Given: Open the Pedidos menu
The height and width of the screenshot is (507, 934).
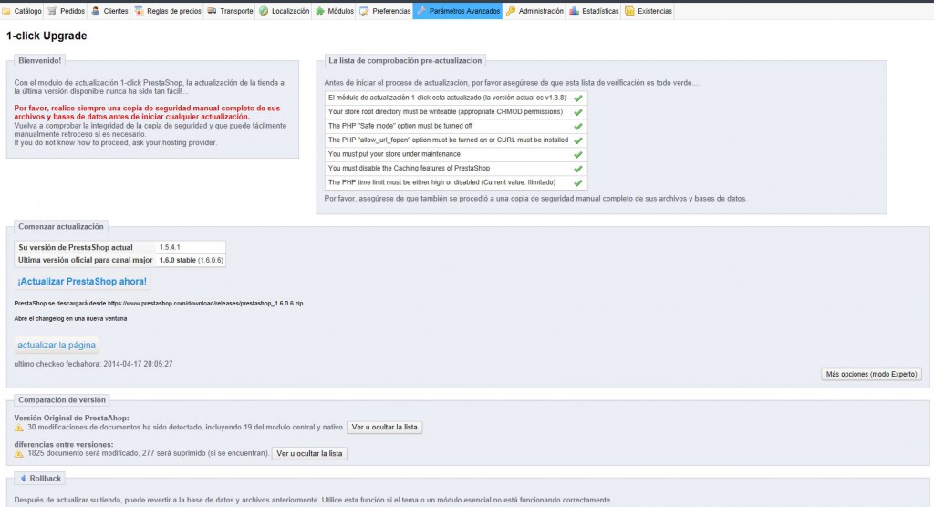Looking at the screenshot, I should 66,11.
